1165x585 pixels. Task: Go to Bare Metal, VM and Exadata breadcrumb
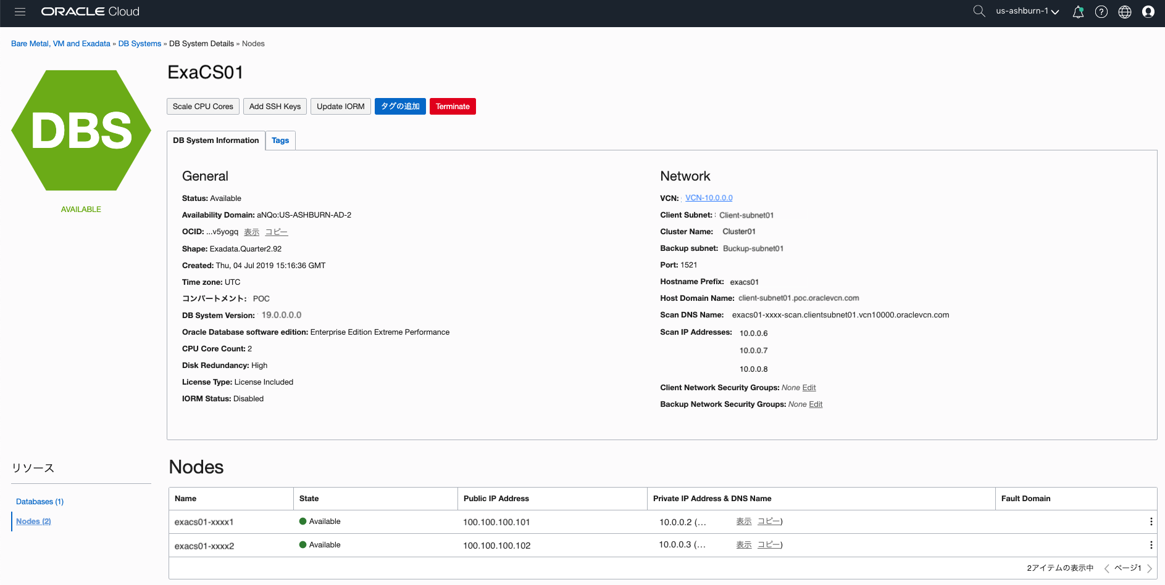click(x=61, y=44)
